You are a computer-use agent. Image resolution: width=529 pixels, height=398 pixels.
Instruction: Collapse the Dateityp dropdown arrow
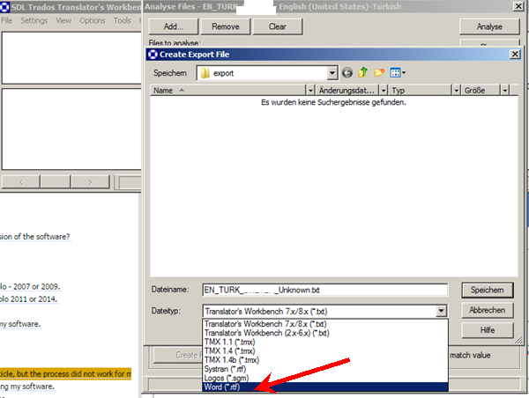(441, 311)
